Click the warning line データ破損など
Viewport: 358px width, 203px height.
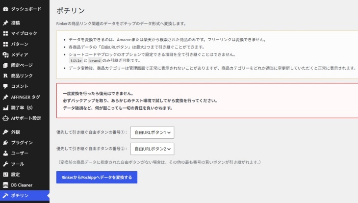118,108
